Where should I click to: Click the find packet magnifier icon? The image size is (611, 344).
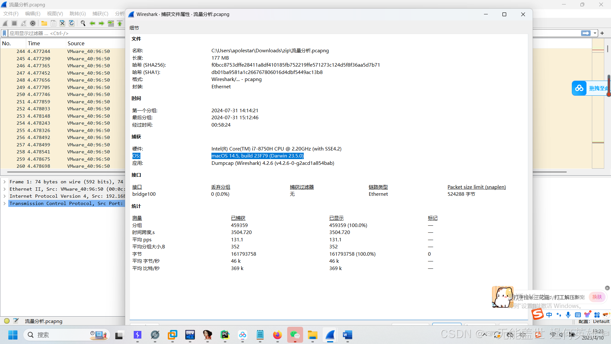pos(83,23)
